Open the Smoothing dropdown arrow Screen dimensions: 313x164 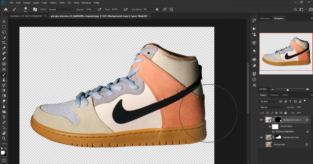click(x=152, y=9)
